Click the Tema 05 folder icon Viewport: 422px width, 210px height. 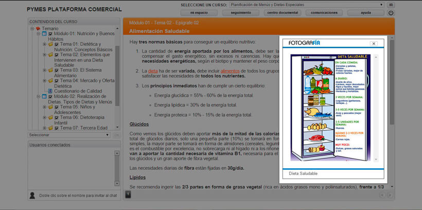[x=50, y=107]
